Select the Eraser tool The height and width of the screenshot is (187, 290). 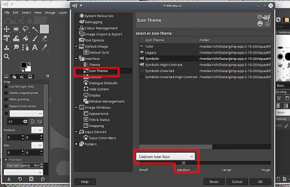(x=44, y=38)
